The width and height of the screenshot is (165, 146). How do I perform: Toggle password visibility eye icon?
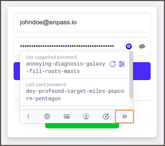pyautogui.click(x=142, y=46)
